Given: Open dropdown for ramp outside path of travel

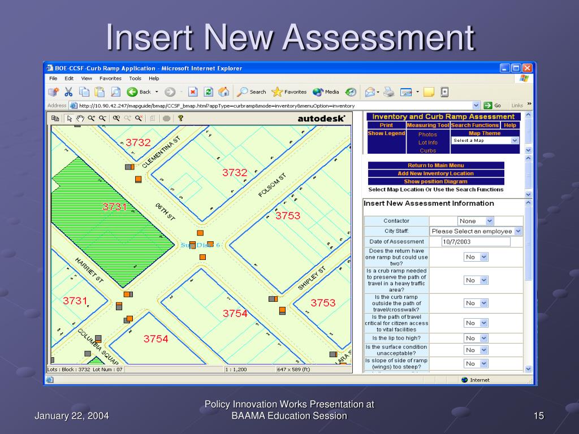Looking at the screenshot, I should tap(476, 303).
